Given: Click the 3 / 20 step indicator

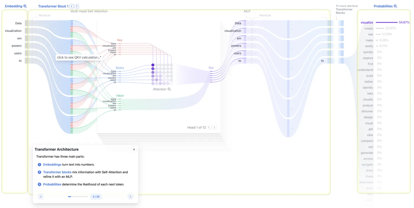Looking at the screenshot, I should tap(96, 196).
